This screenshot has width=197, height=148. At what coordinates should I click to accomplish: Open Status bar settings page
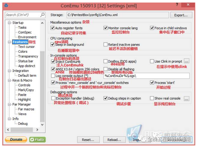(x=25, y=61)
